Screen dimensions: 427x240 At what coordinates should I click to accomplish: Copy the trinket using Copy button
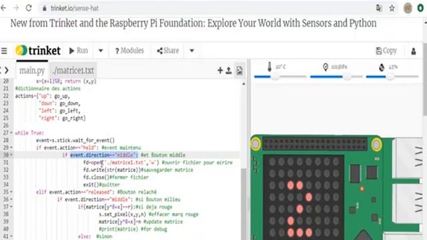pos(386,51)
